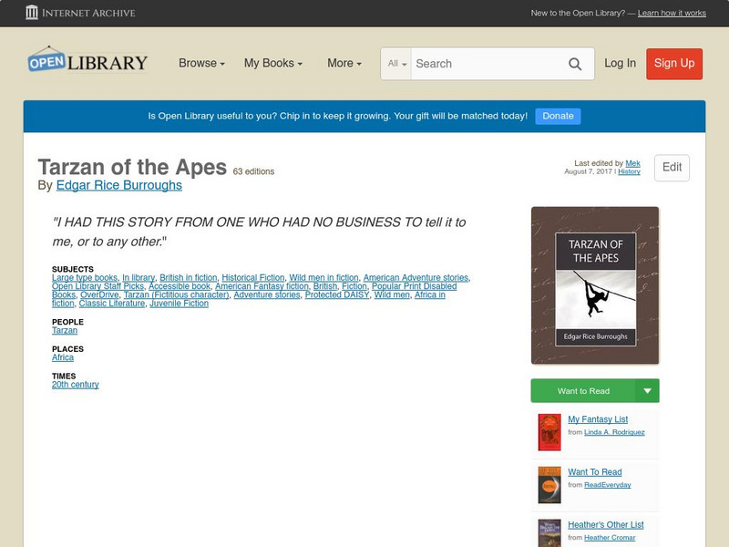Open the Adventure stories subject link

click(267, 294)
